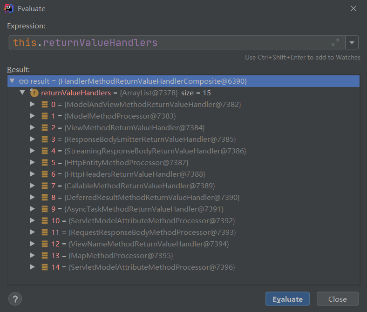The image size is (367, 312).
Task: Expand element 10 ServletModelAttributeMethodProcessor@7392
Action: [x=33, y=220]
